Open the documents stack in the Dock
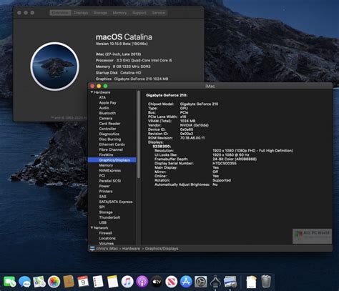339x291 pixels. click(x=251, y=282)
